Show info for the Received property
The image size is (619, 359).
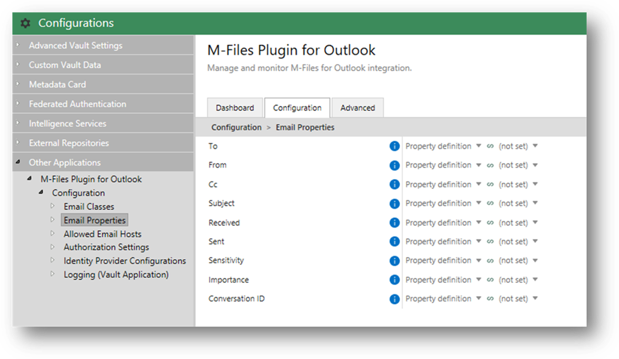[x=394, y=223]
